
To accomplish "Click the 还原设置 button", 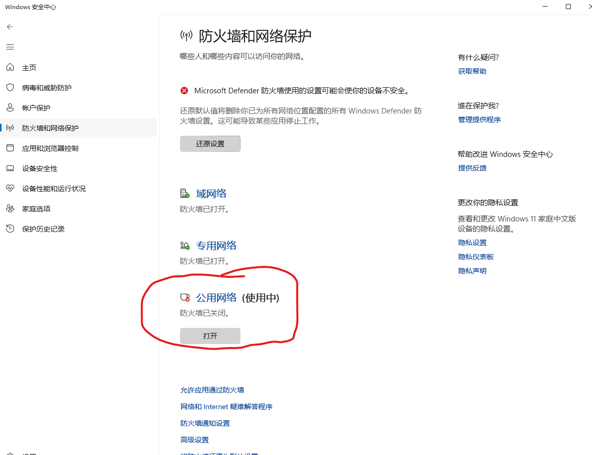I will 210,144.
